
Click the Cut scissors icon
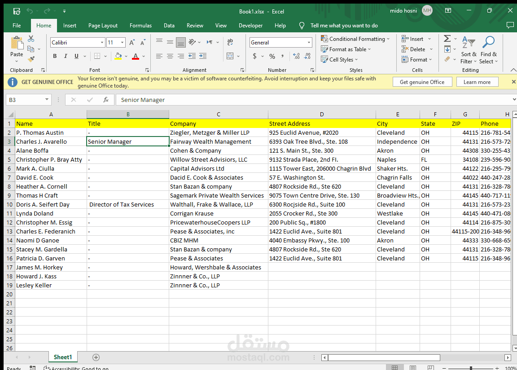pyautogui.click(x=31, y=39)
